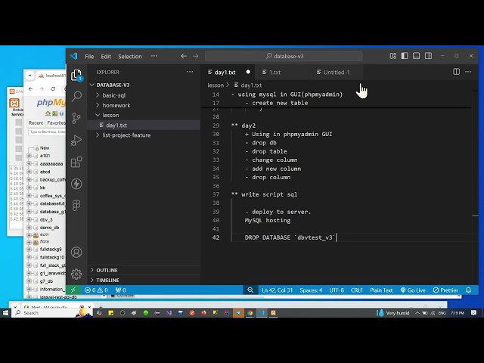Click the remote window indicator in status bar
The height and width of the screenshot is (363, 484).
pos(73,290)
